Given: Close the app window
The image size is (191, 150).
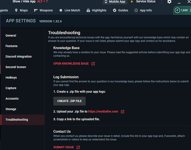Looking at the screenshot, I should 189,1.
